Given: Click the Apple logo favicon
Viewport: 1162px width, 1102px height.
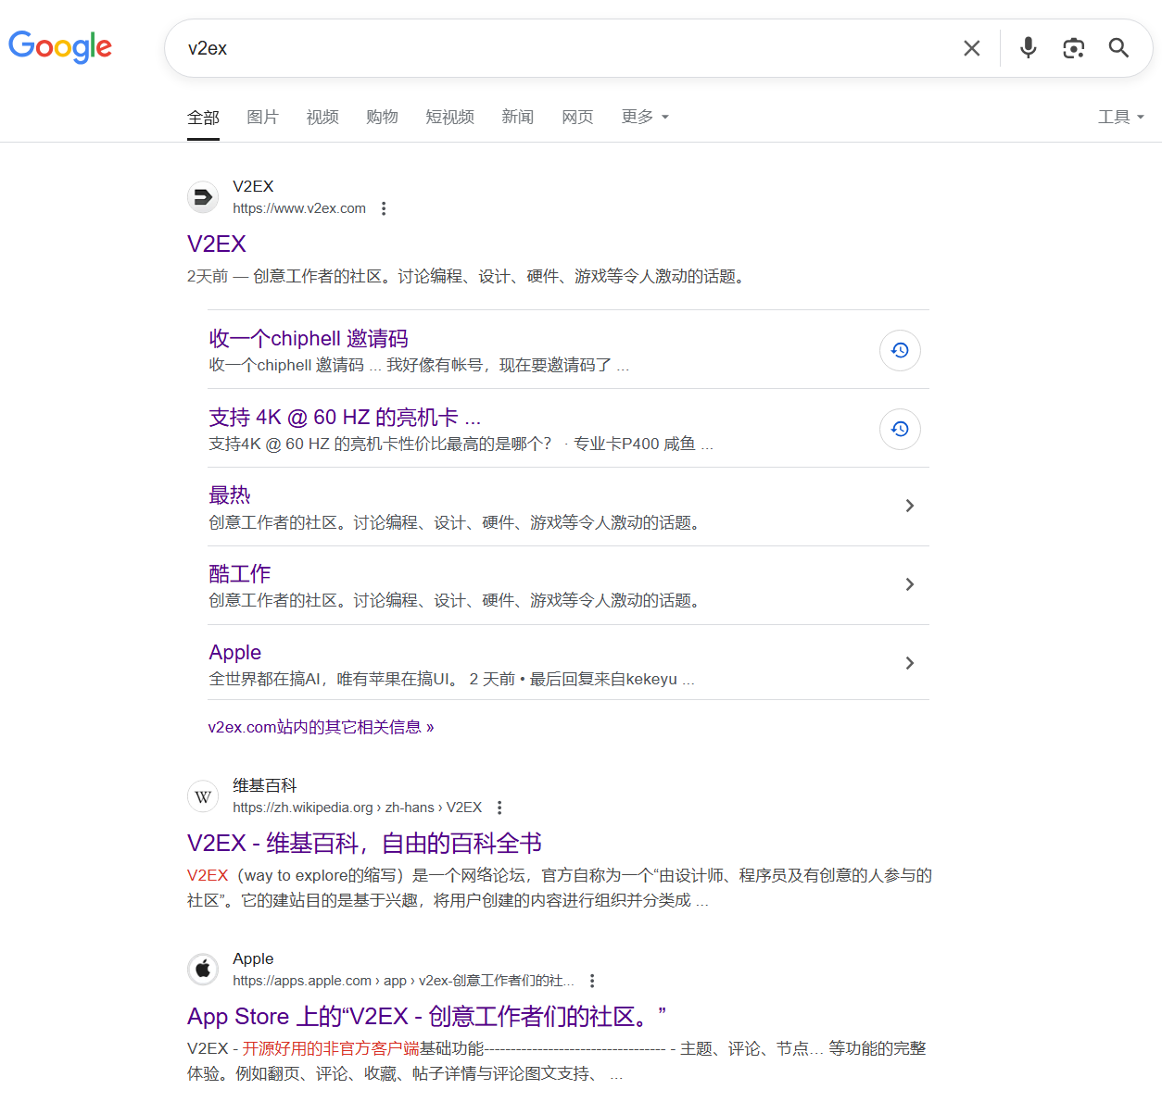Looking at the screenshot, I should tap(203, 970).
